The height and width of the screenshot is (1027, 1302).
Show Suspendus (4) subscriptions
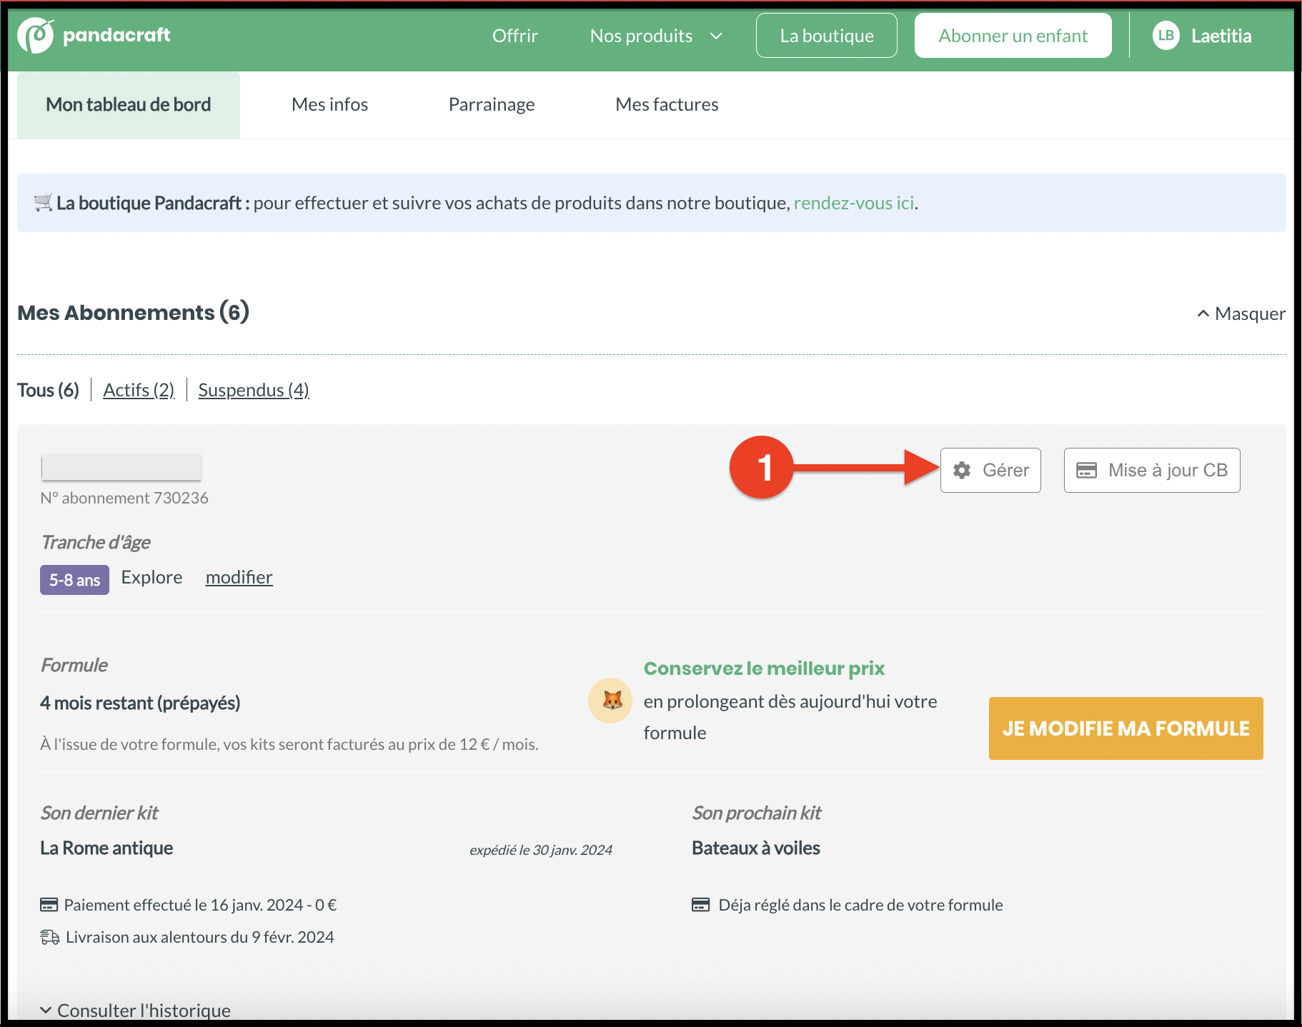[x=253, y=390]
